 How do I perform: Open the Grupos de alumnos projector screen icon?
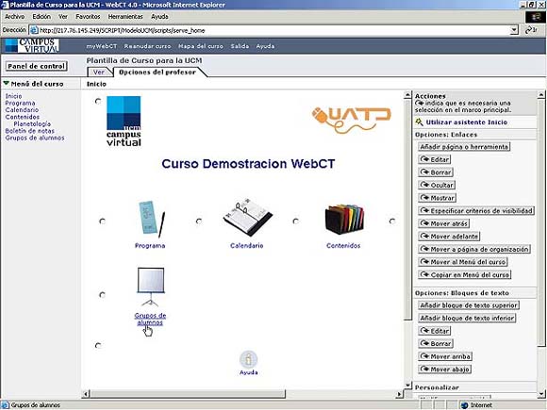click(151, 287)
